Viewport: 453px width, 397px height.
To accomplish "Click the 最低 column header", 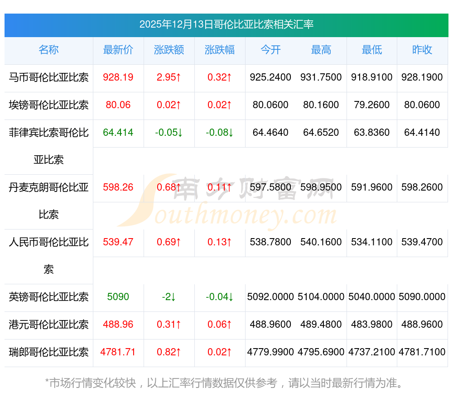I will (x=372, y=50).
